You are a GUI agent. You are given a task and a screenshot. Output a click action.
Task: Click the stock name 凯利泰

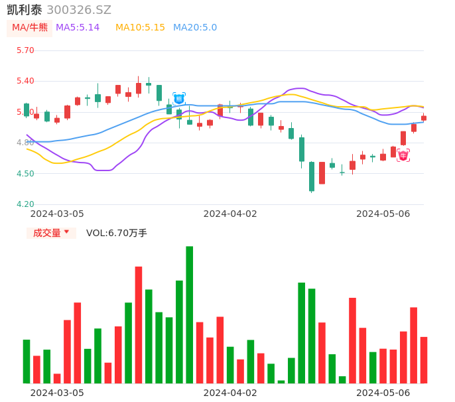25,10
